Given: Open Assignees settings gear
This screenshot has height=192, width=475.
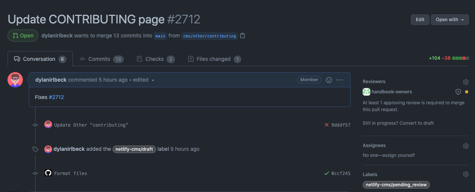Looking at the screenshot, I should [466, 146].
